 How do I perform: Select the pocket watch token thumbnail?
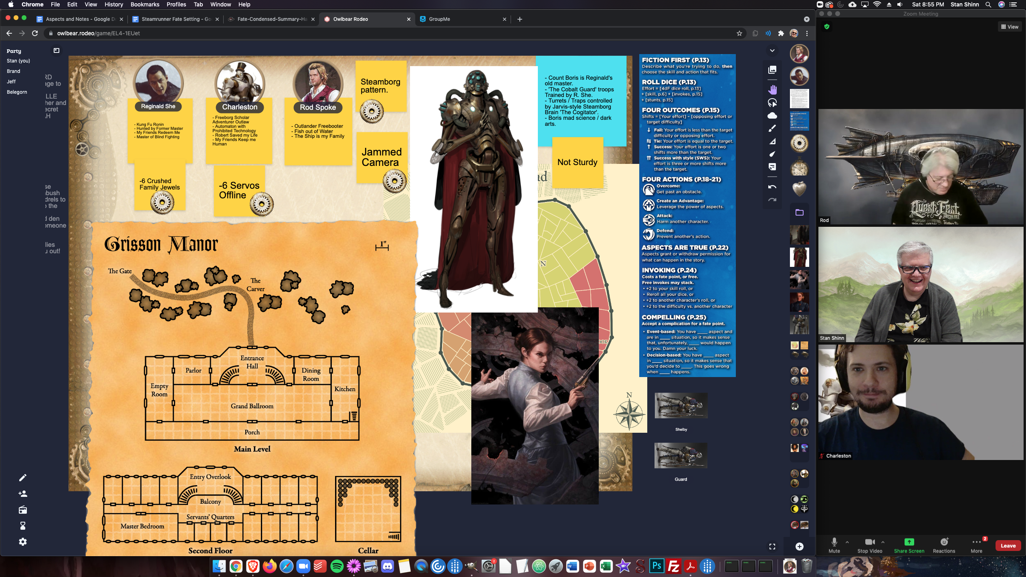799,168
